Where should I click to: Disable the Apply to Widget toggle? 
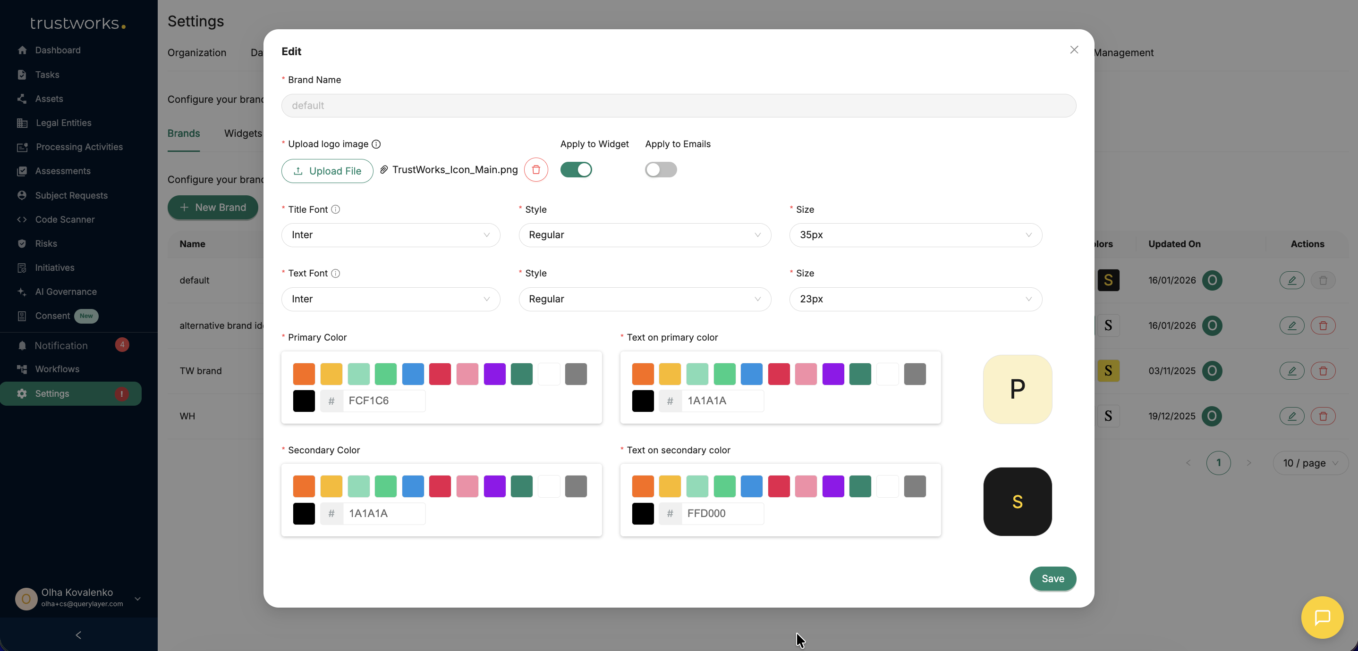pos(576,170)
